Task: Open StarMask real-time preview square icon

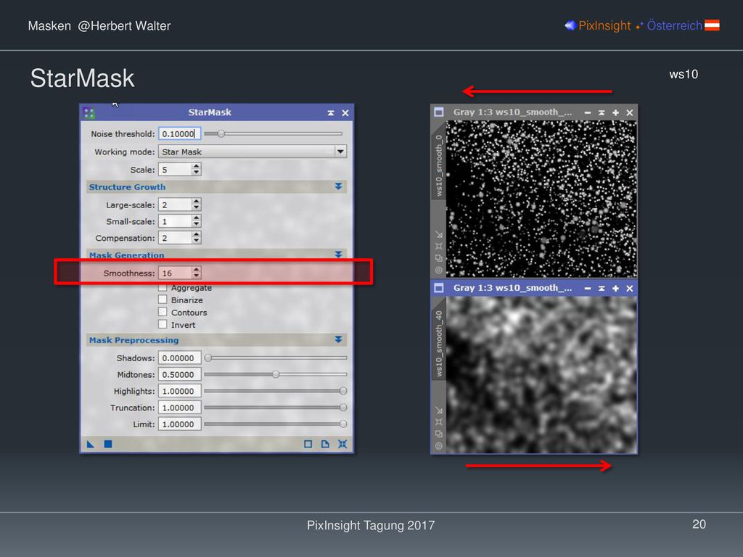Action: click(x=308, y=444)
